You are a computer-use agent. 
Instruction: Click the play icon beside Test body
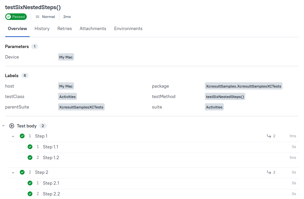(12, 126)
